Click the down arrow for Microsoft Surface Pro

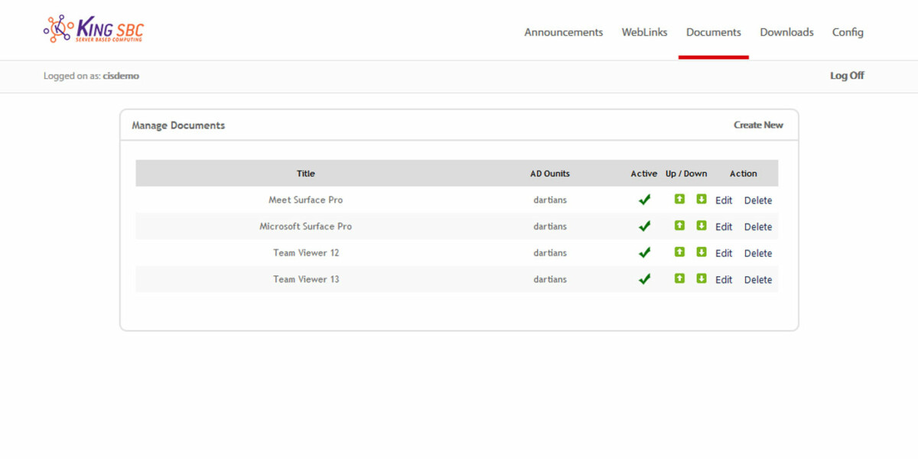701,226
